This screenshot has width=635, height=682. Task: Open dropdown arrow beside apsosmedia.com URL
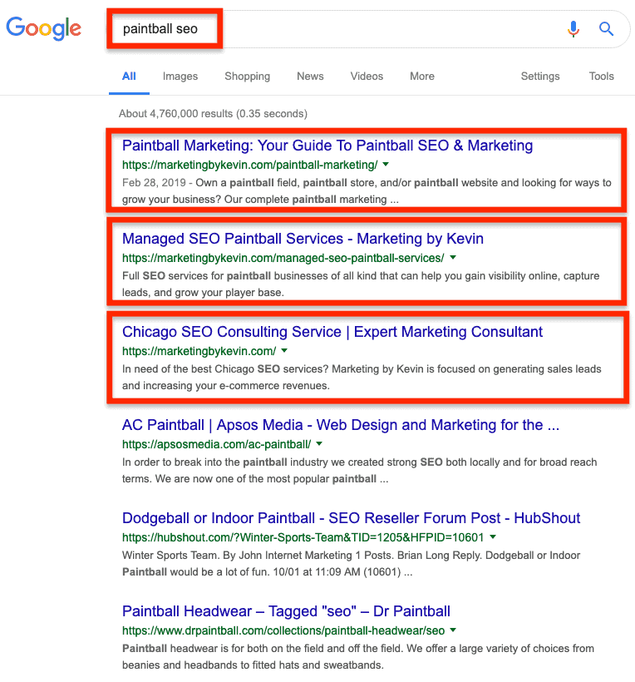(x=319, y=443)
